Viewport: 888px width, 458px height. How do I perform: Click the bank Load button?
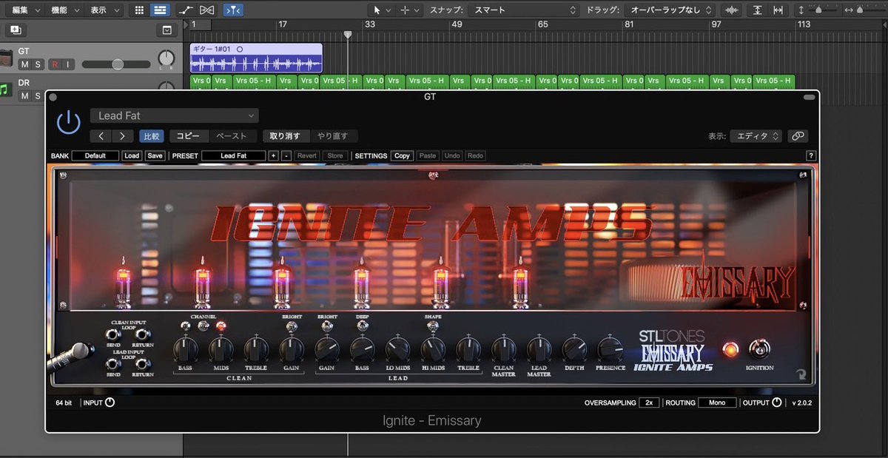click(x=132, y=156)
